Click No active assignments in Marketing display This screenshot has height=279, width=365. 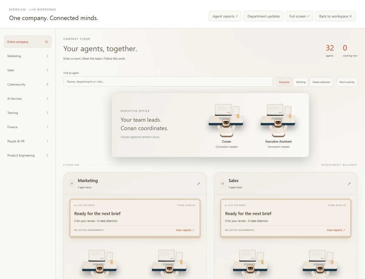pyautogui.click(x=89, y=230)
